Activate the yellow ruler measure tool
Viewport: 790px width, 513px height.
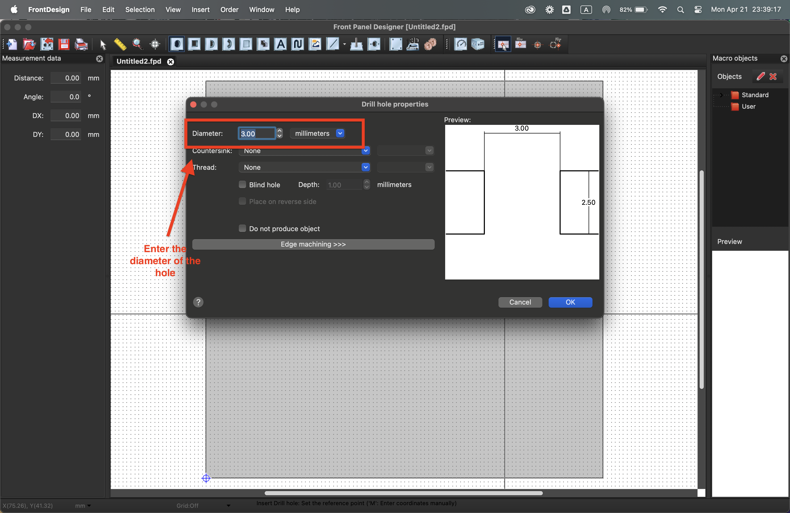[120, 44]
